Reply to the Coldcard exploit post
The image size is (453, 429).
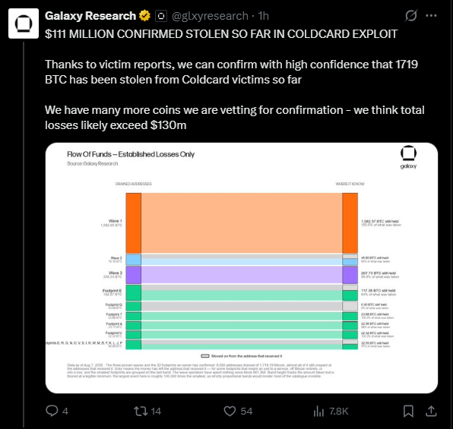coord(57,411)
